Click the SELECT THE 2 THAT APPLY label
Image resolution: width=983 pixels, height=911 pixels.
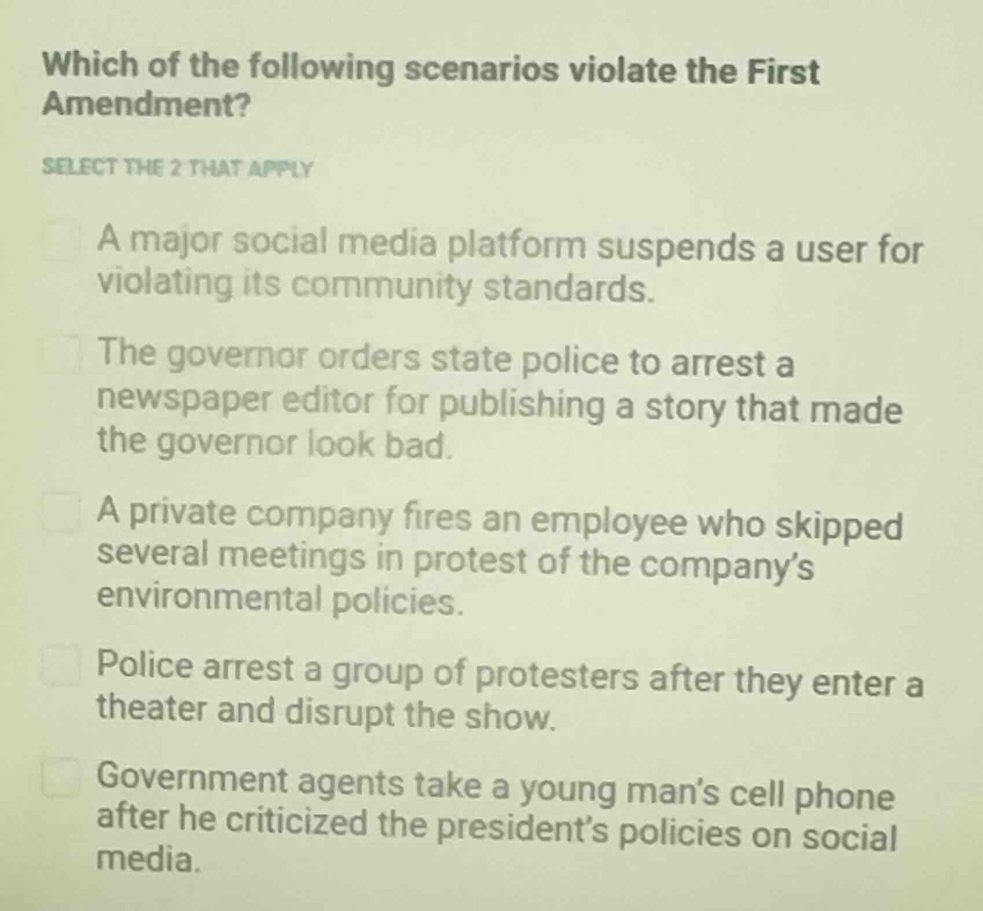[177, 168]
